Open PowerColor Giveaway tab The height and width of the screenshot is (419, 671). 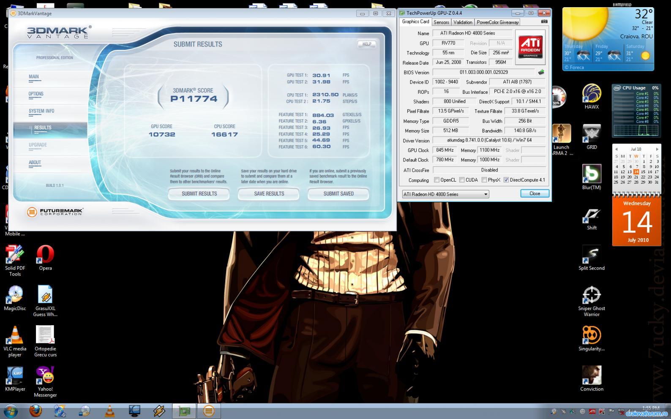point(497,22)
